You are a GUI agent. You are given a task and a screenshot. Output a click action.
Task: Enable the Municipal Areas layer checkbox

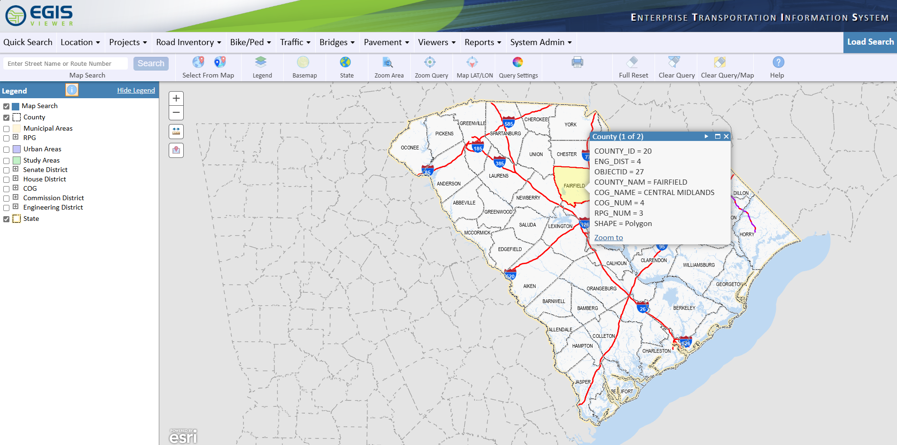pos(7,129)
